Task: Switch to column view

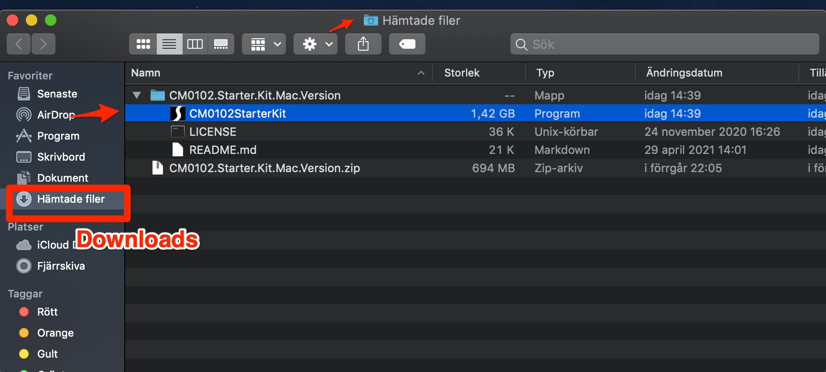Action: [195, 44]
